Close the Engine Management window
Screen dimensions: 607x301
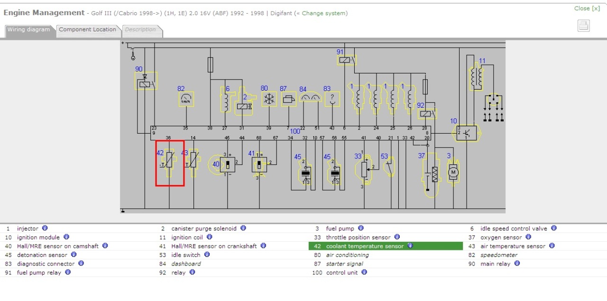coord(587,9)
